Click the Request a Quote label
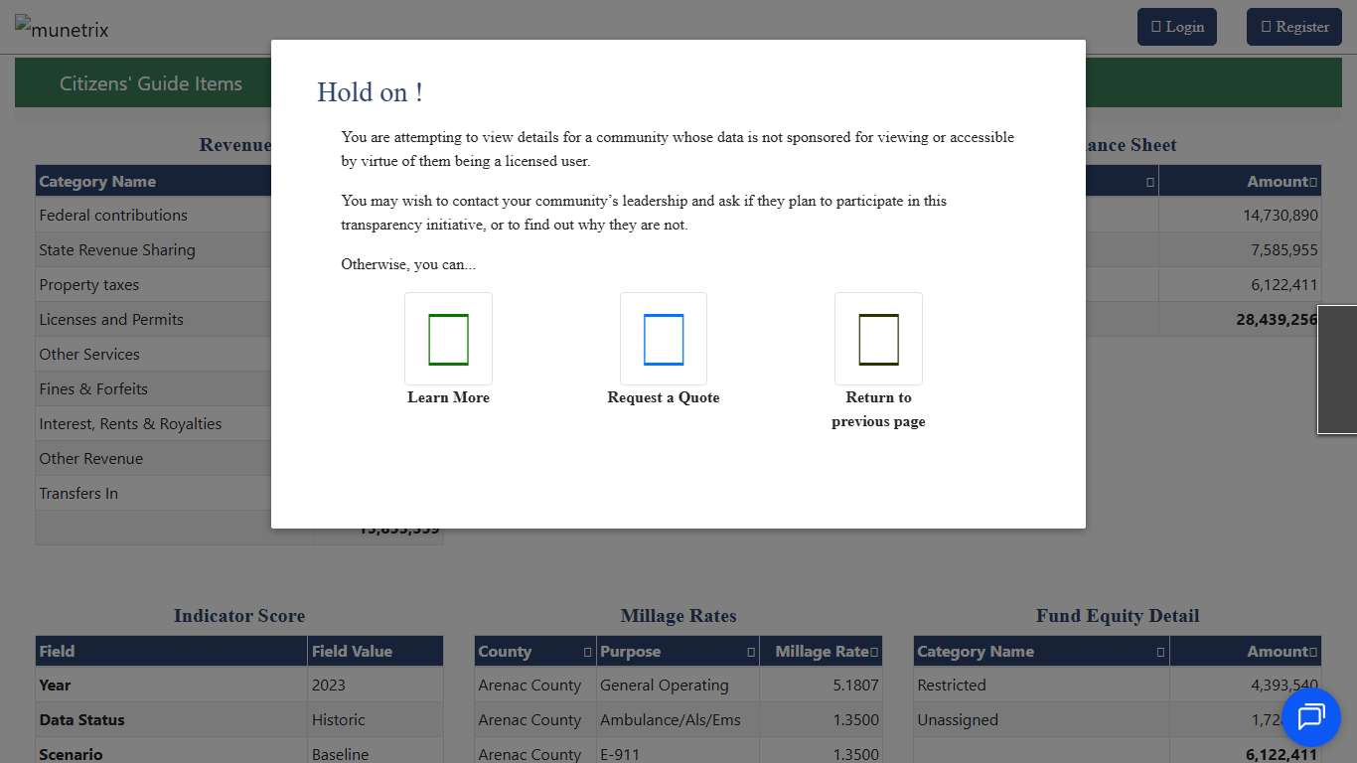 click(664, 397)
